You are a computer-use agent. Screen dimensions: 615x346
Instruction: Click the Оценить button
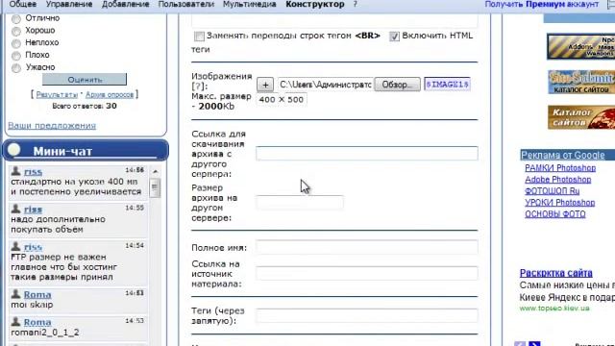85,79
